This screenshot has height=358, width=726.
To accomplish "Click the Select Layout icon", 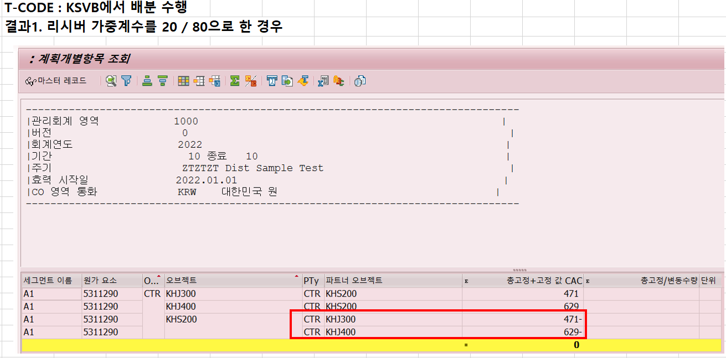I will click(x=199, y=81).
